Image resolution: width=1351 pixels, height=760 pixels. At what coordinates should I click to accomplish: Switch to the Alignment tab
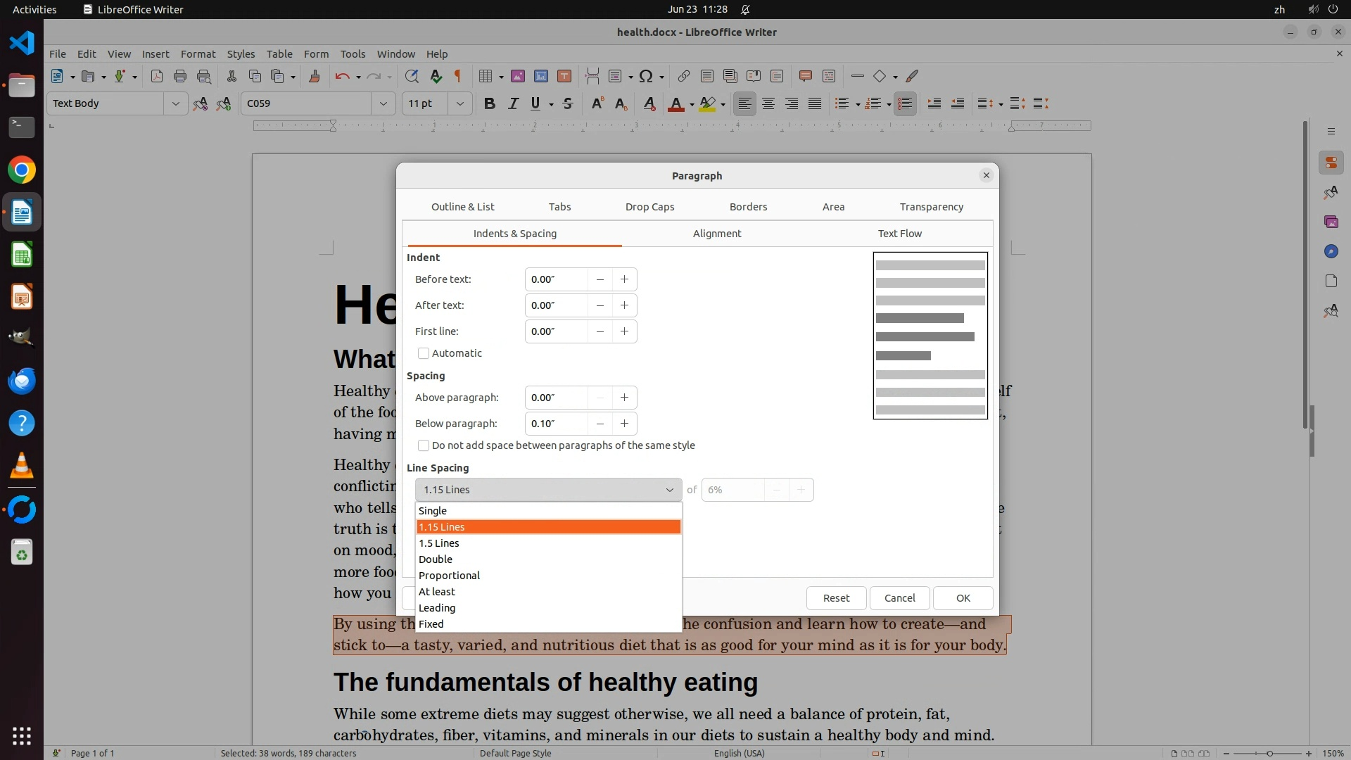pyautogui.click(x=716, y=234)
